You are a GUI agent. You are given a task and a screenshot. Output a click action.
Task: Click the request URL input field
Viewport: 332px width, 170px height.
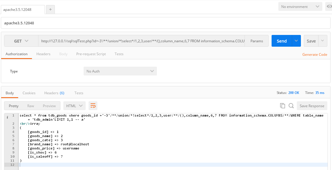[141, 41]
